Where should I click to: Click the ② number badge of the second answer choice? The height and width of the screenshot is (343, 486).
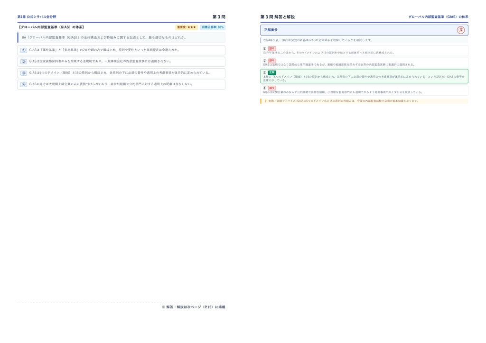tap(24, 62)
